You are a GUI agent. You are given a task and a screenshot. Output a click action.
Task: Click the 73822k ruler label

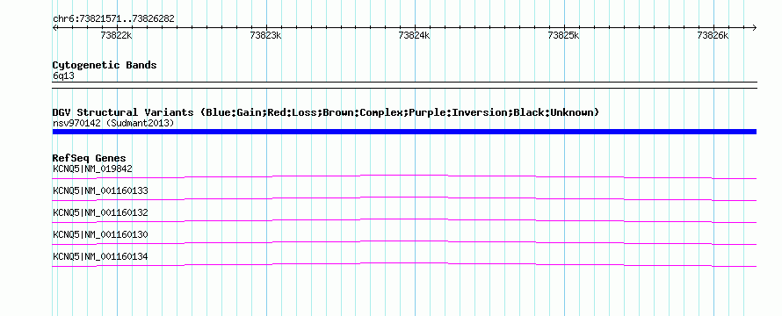coord(116,35)
